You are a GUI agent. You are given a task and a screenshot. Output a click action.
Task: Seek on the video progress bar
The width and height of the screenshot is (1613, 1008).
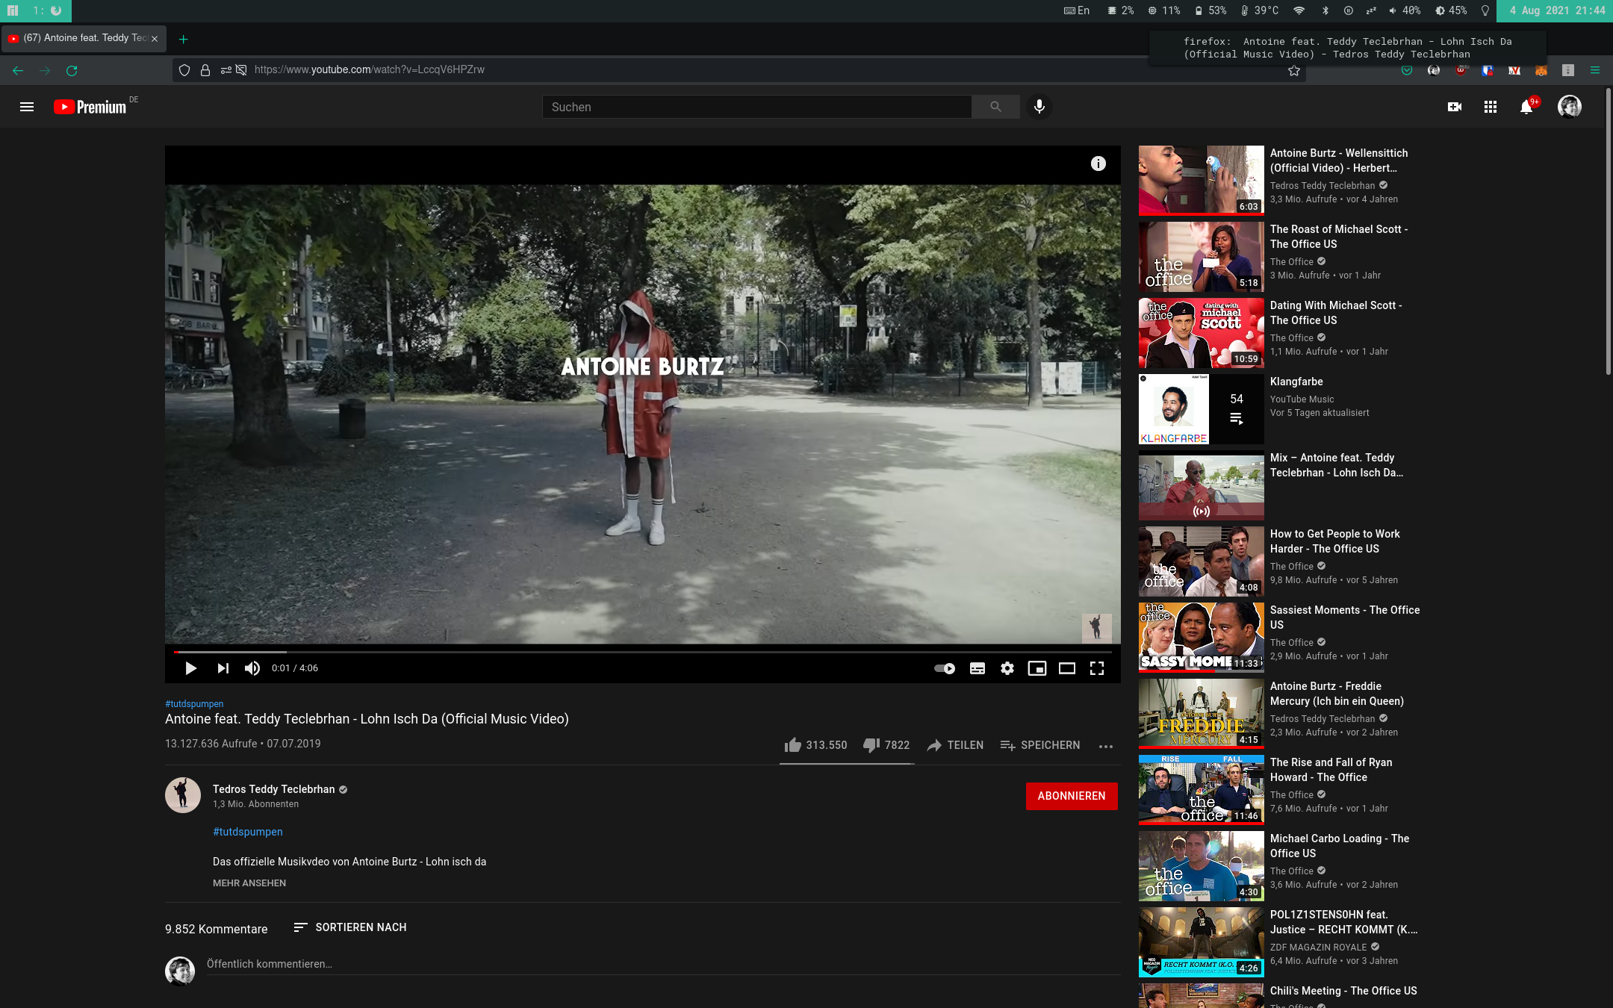point(643,652)
